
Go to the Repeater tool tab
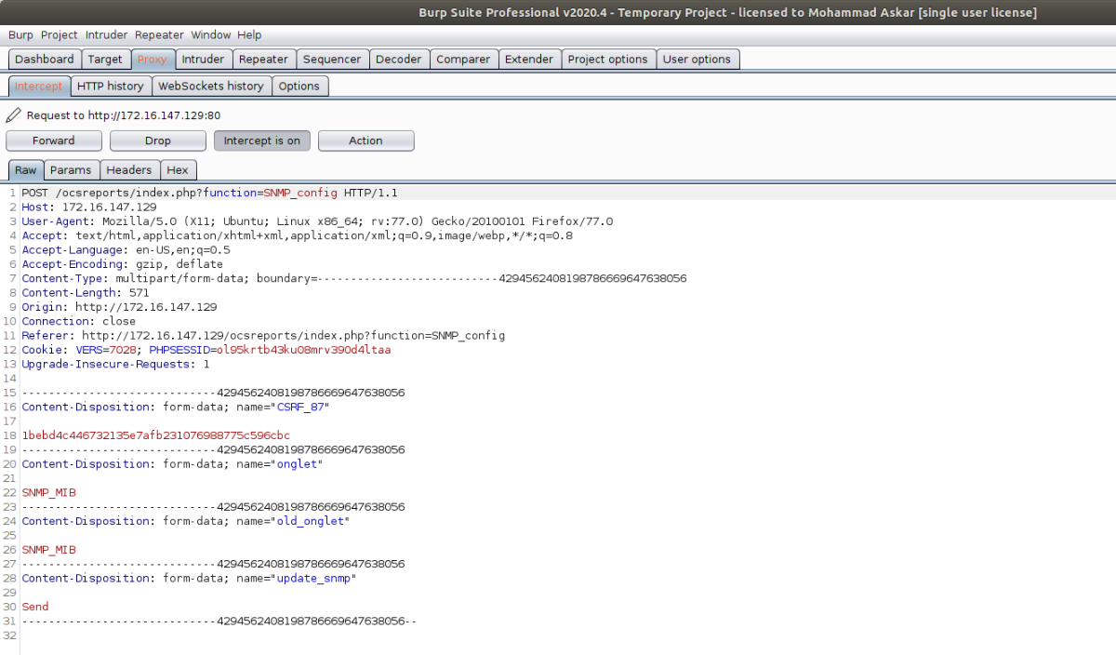(263, 59)
